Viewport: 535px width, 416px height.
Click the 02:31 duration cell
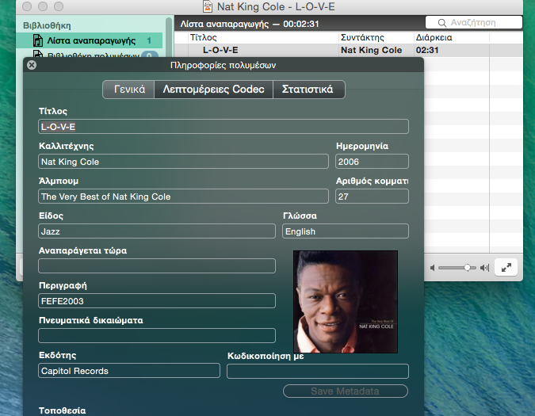coord(427,50)
